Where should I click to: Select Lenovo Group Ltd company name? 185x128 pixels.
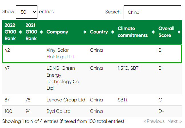click(x=66, y=100)
